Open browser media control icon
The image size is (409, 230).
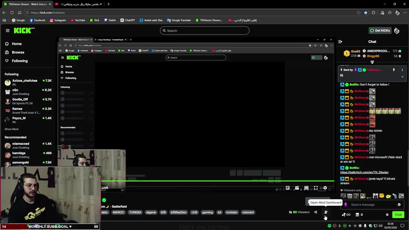(x=382, y=12)
